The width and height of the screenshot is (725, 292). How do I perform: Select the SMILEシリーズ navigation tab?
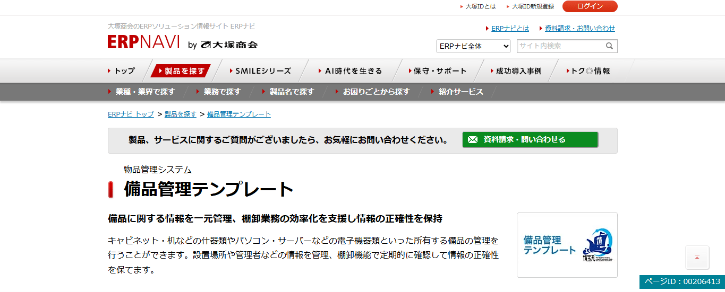click(x=263, y=70)
